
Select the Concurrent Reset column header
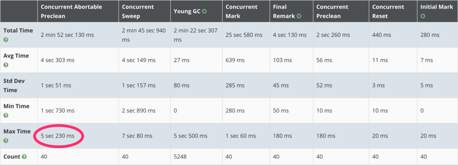pyautogui.click(x=393, y=11)
